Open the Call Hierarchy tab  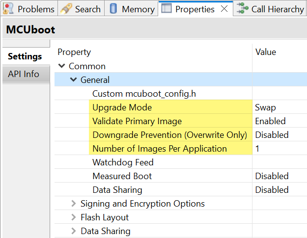coord(277,9)
